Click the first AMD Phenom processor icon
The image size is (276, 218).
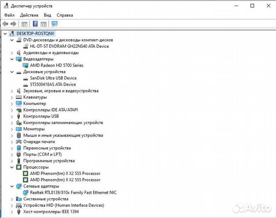(x=26, y=174)
